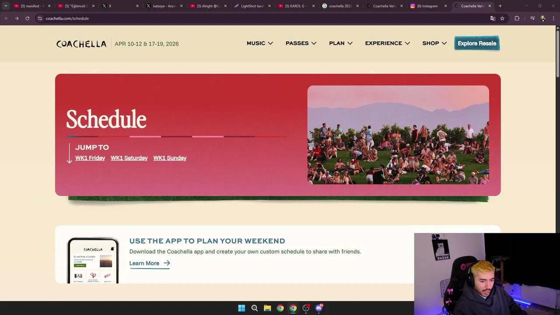Close the KAROL G tab
Image resolution: width=560 pixels, height=315 pixels.
[313, 6]
